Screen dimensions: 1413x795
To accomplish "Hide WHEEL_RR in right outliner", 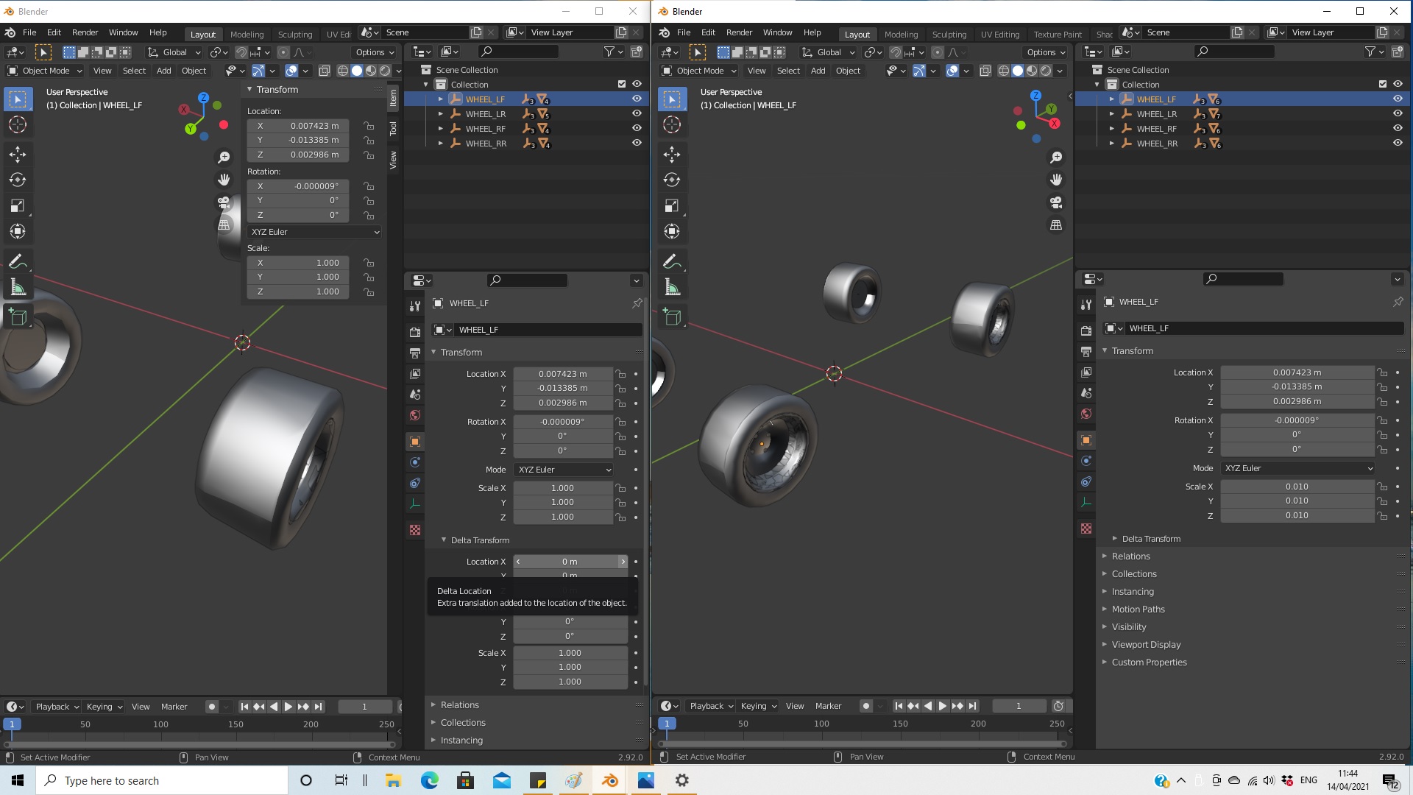I will tap(1398, 143).
